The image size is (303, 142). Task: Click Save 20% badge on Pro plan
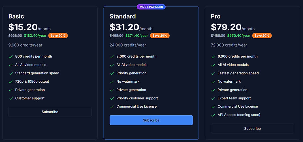click(262, 36)
